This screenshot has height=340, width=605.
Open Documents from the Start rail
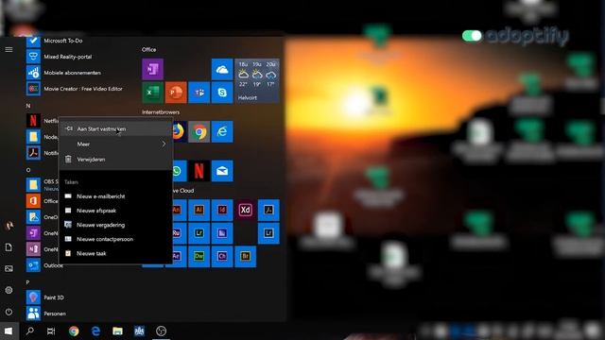tap(9, 247)
